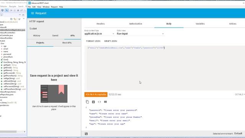Select the Body tab

[169, 24]
